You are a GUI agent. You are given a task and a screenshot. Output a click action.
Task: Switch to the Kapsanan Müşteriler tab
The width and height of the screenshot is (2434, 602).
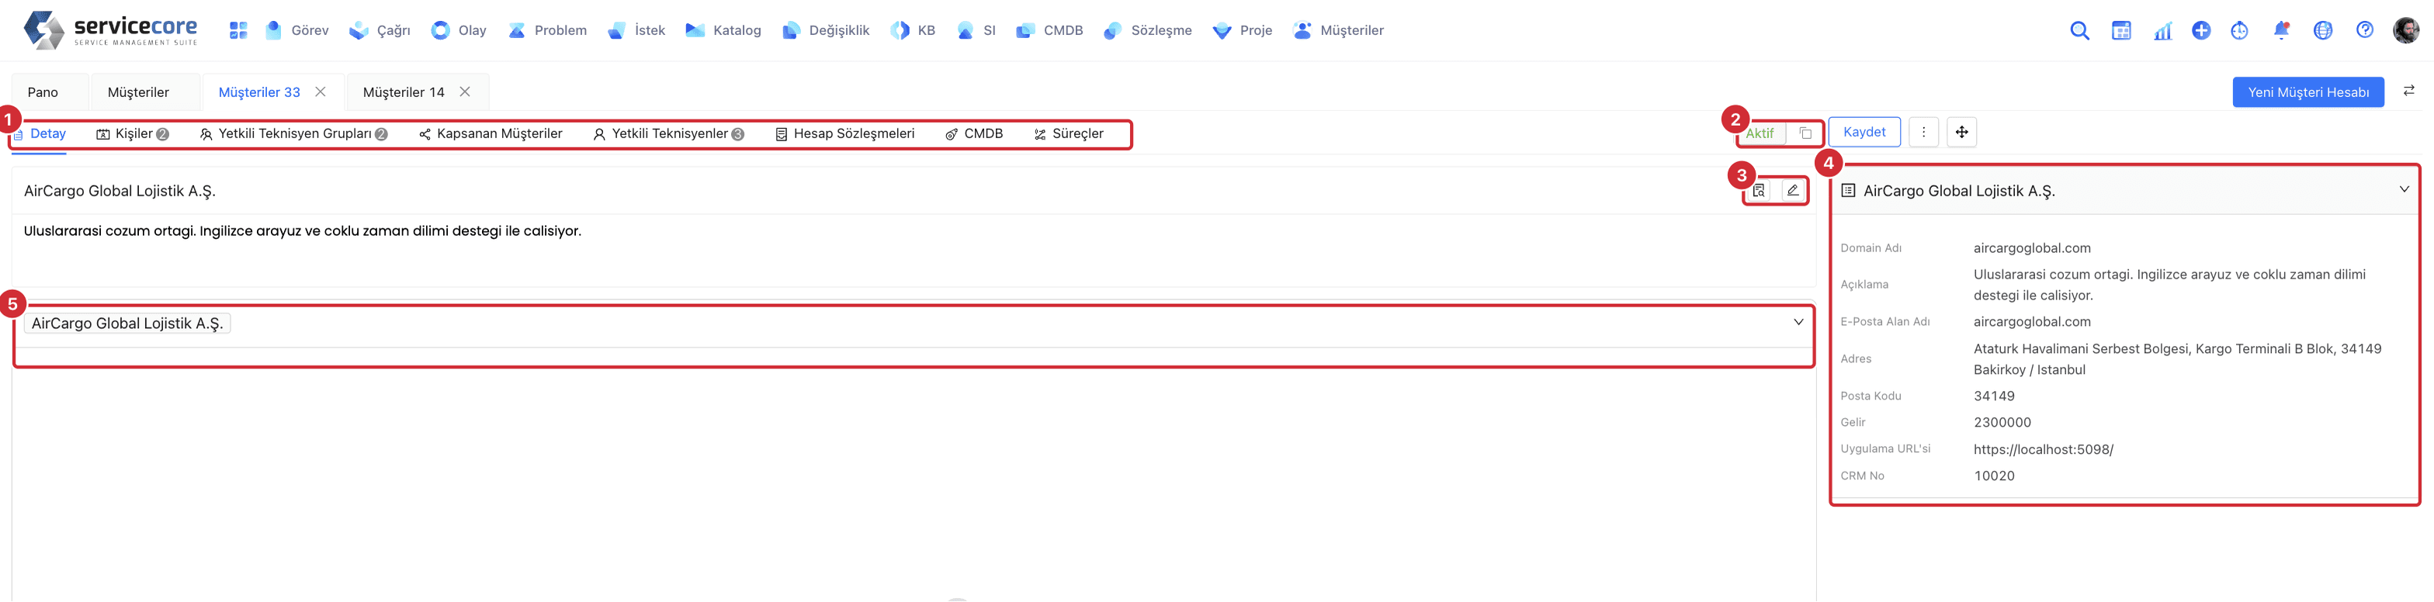[491, 134]
